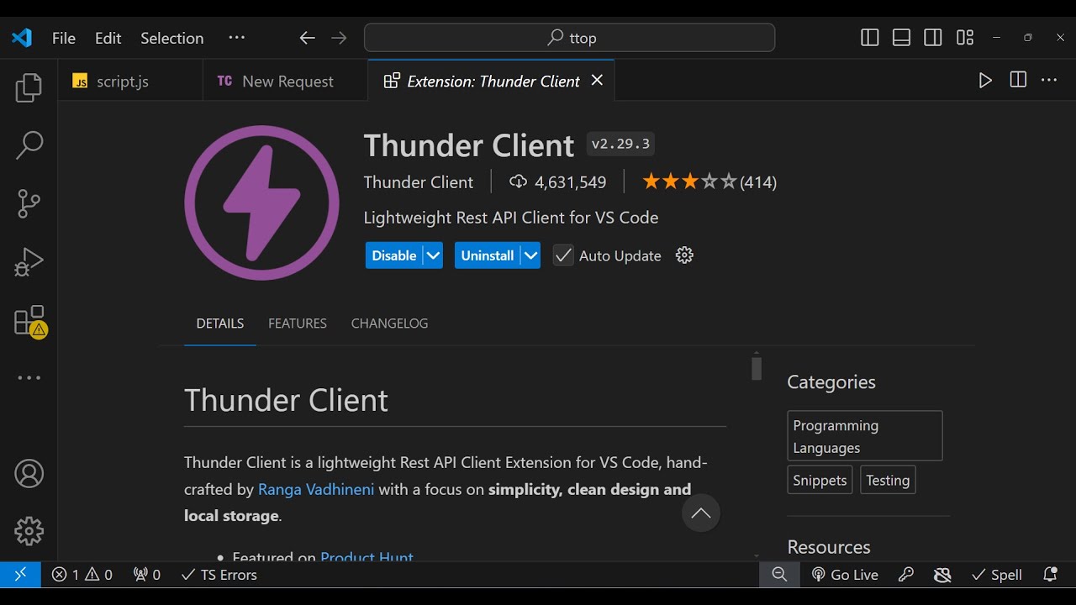Disable the Thunder Client extension
Image resolution: width=1076 pixels, height=605 pixels.
coord(394,255)
